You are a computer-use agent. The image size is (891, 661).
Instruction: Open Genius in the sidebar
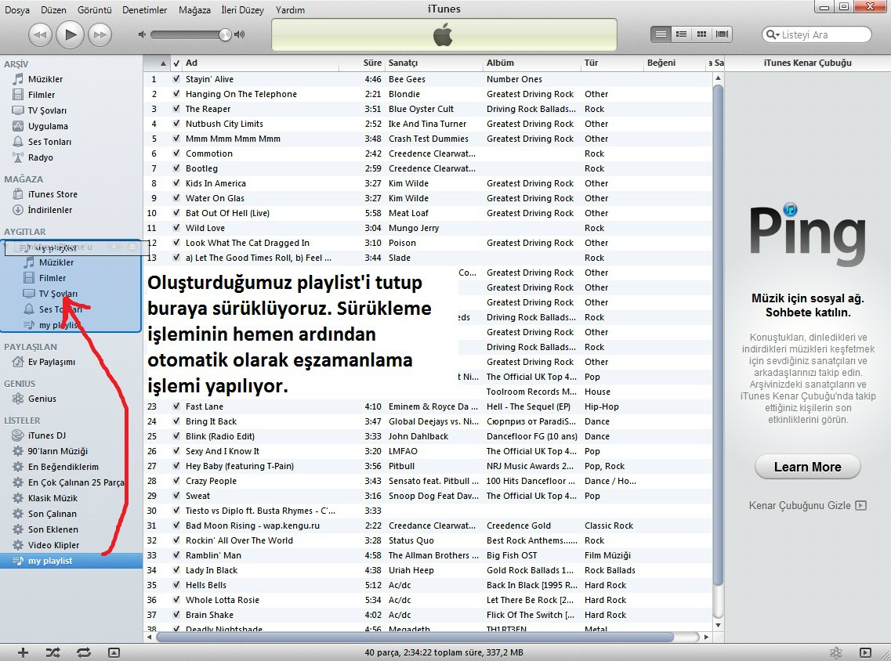(42, 399)
